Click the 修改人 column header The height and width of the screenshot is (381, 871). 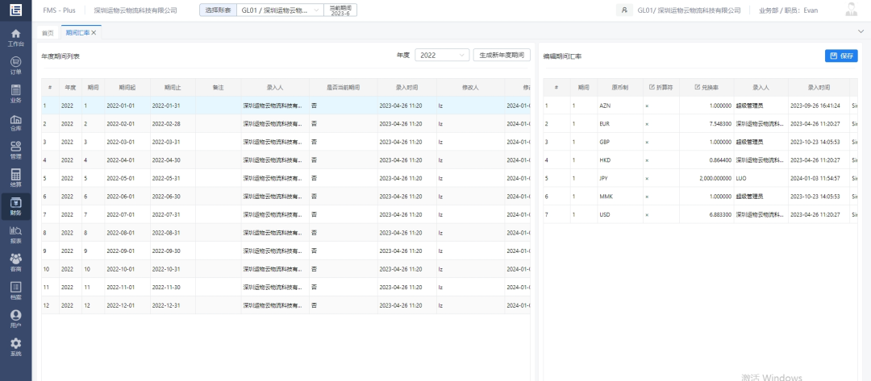[x=470, y=88]
